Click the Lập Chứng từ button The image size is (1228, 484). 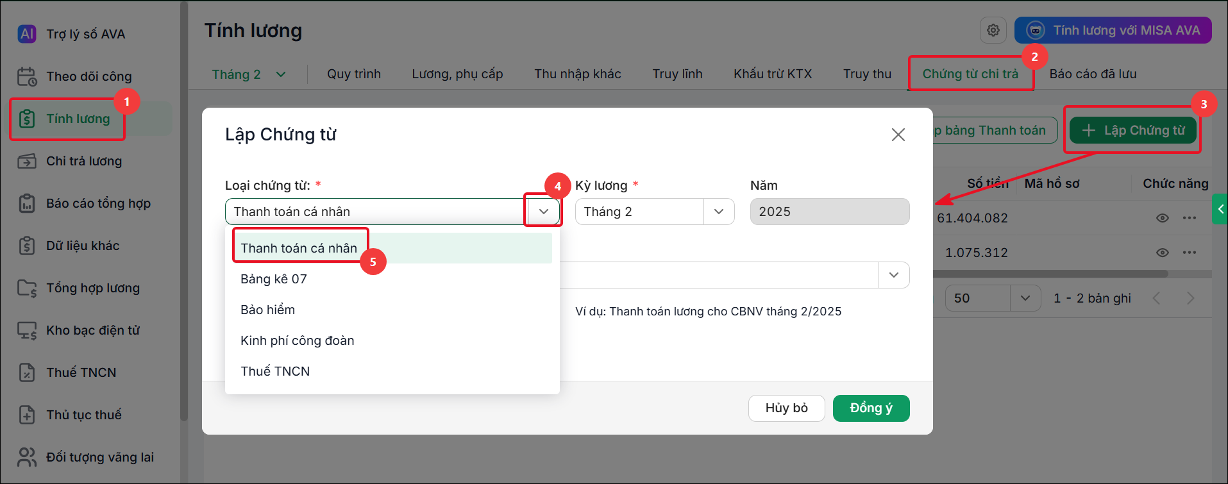(1132, 130)
